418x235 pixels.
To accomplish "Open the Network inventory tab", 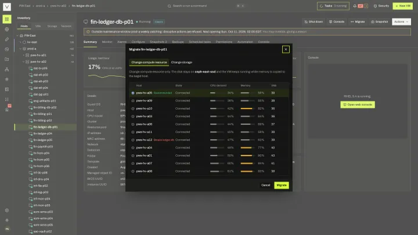I will pyautogui.click(x=66, y=26).
